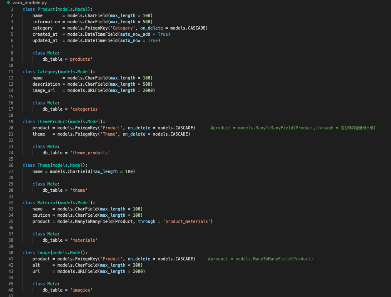Viewport: 391px width, 297px height.
Task: Click 'description' field name on line 13
Action: [46, 84]
